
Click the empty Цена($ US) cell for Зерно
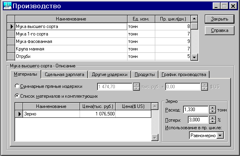pyautogui.click(x=133, y=114)
